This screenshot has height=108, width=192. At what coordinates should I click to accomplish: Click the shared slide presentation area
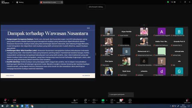coord(48,51)
